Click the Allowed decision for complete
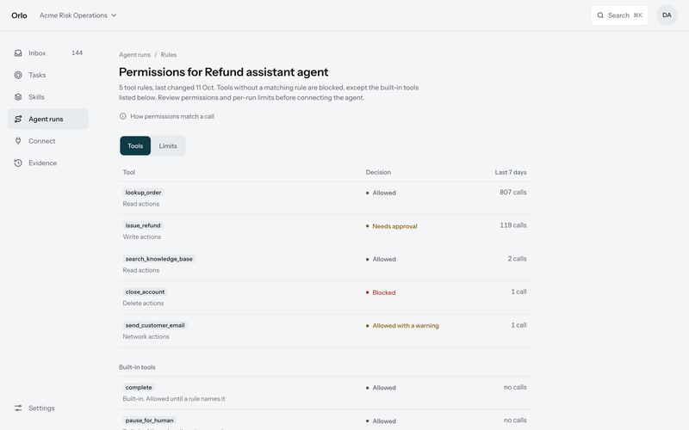 381,388
